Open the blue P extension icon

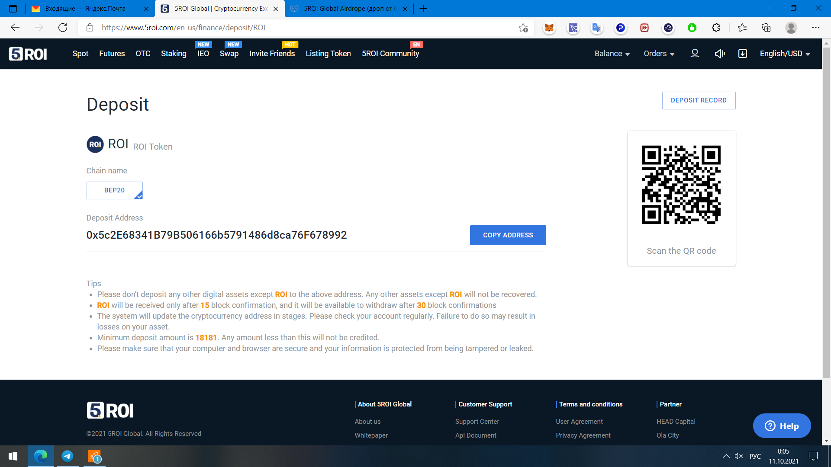[620, 28]
